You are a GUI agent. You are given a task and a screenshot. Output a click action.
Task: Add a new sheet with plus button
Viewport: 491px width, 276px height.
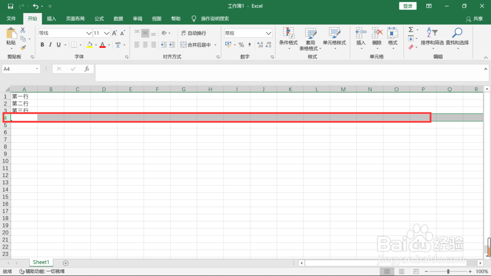pos(65,263)
